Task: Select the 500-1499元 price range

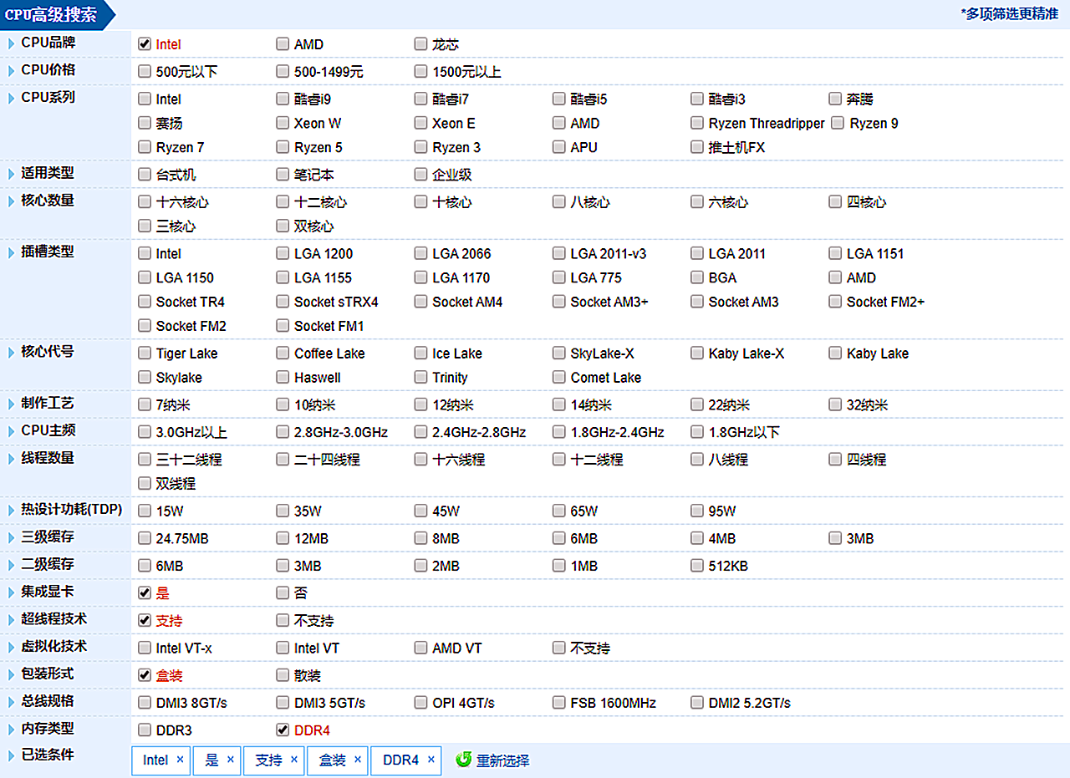Action: (283, 71)
